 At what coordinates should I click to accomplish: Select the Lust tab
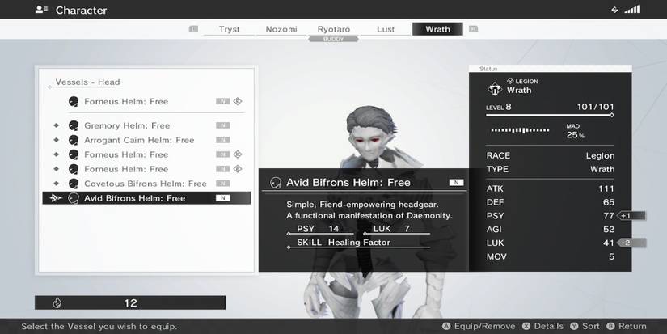[x=386, y=29]
